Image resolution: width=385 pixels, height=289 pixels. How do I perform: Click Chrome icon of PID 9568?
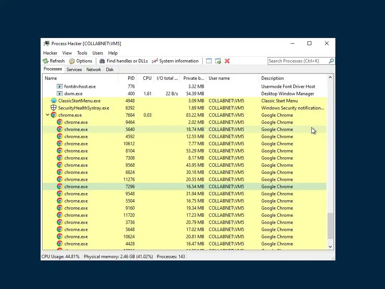point(60,165)
